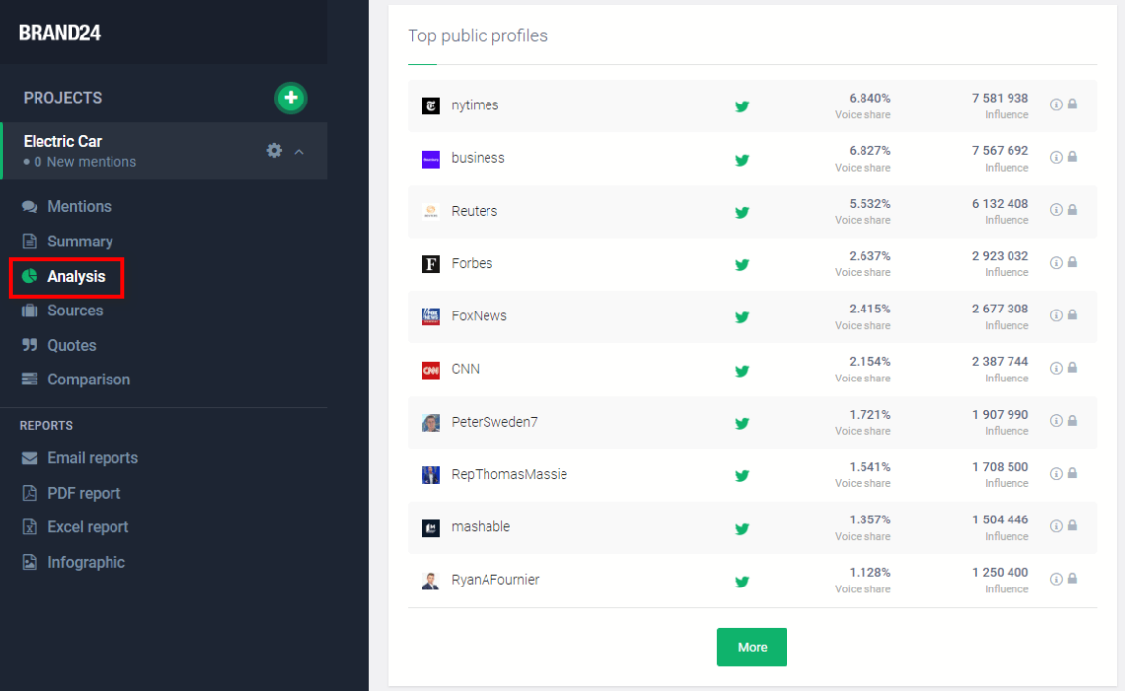The width and height of the screenshot is (1125, 691).
Task: Click the RepThomasMassie profile name
Action: [509, 474]
